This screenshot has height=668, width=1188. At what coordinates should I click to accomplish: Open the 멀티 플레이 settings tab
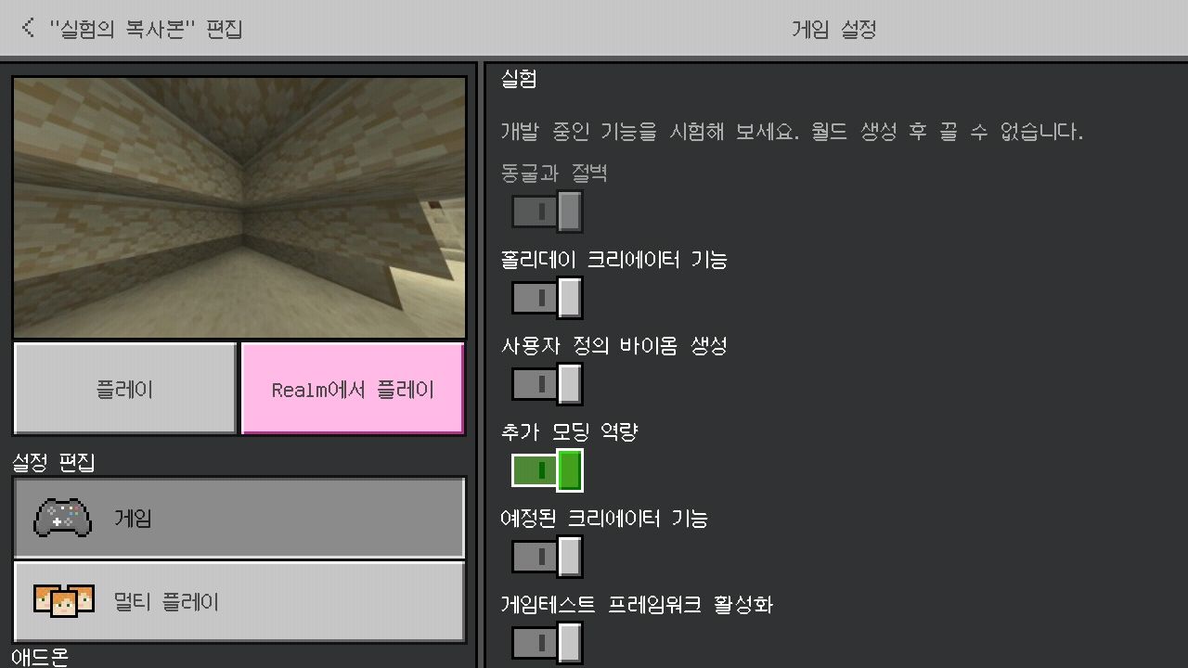(x=239, y=601)
